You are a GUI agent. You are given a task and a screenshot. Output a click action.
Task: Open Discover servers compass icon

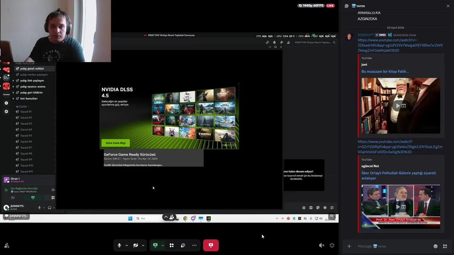6,111
